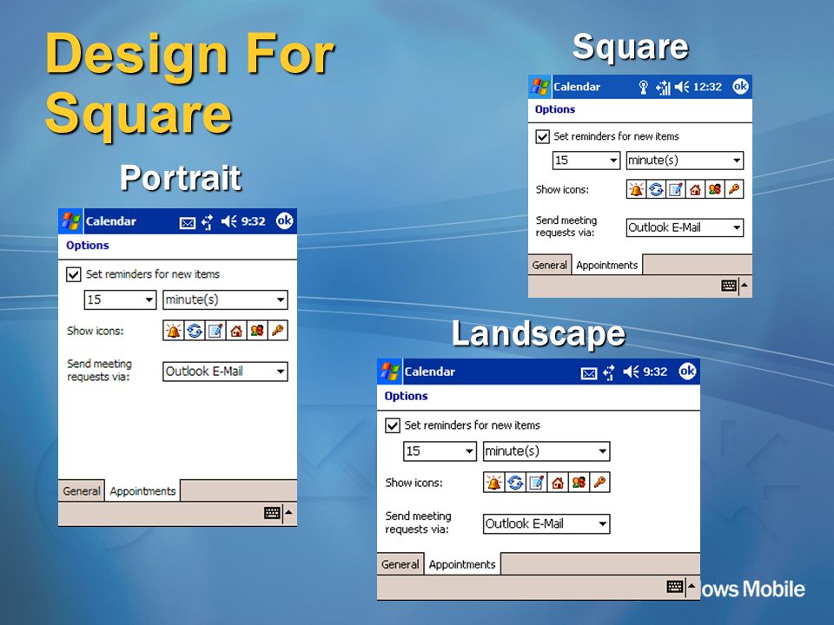Click the signal strength icon in Square title bar
Viewport: 834px width, 625px height.
coord(663,87)
